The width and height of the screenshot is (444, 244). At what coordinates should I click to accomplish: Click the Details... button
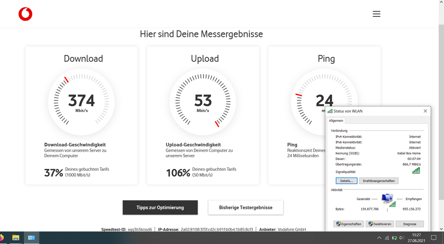click(346, 181)
